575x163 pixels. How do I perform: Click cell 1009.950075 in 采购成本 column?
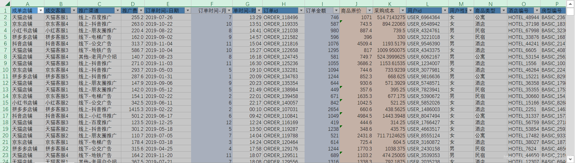click(x=390, y=50)
